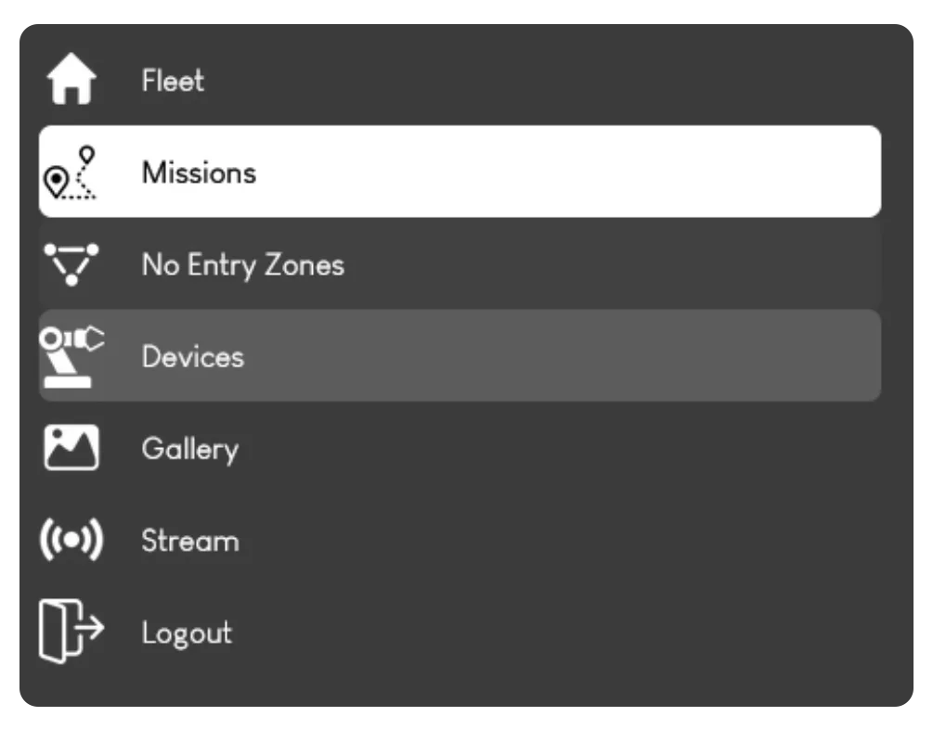The width and height of the screenshot is (933, 729).
Task: Select the Stream broadcast signal icon
Action: click(x=71, y=539)
